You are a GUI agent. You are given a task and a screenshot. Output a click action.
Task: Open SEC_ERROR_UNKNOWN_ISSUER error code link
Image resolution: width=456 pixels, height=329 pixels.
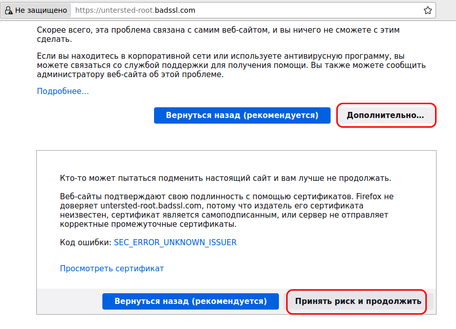pyautogui.click(x=175, y=243)
